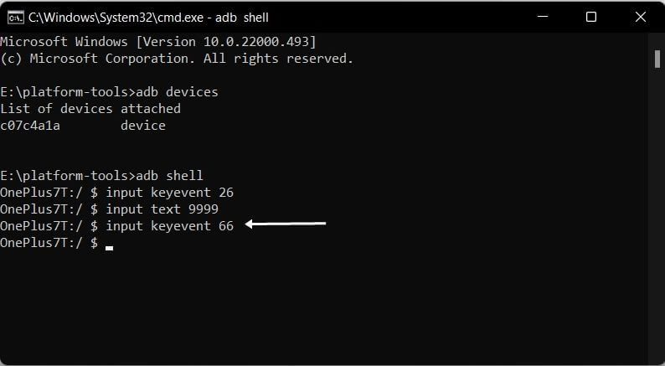Click the blinking cursor at last prompt
Screen dimensions: 665x366
click(x=110, y=247)
